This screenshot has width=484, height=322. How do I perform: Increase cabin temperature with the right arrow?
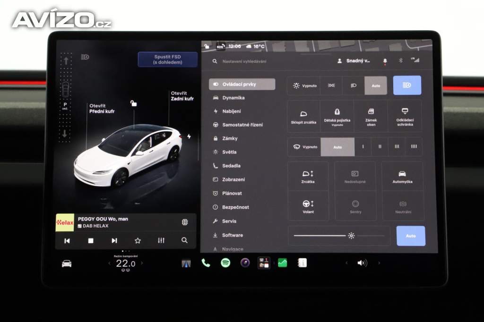click(x=142, y=263)
